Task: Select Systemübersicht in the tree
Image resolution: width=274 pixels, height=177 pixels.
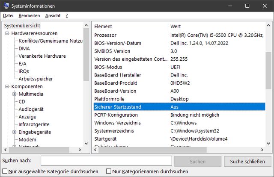Action: click(22, 26)
